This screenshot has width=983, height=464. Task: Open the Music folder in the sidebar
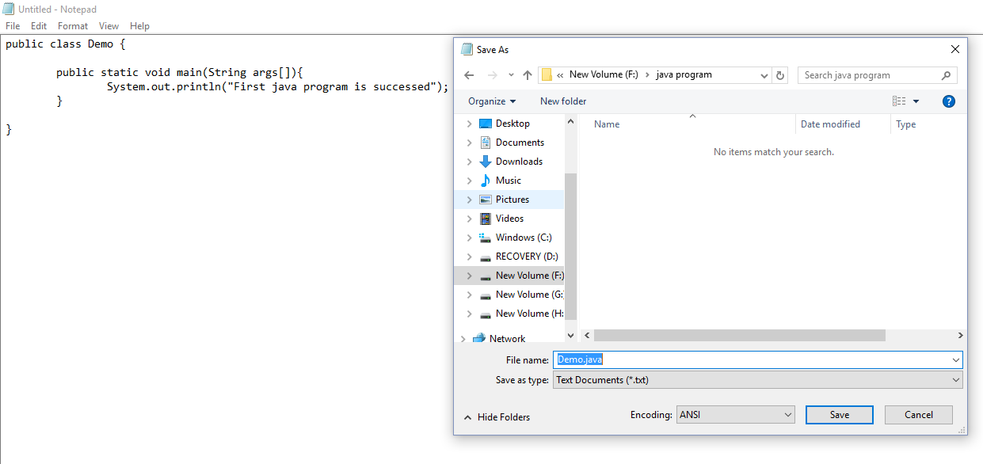click(509, 180)
